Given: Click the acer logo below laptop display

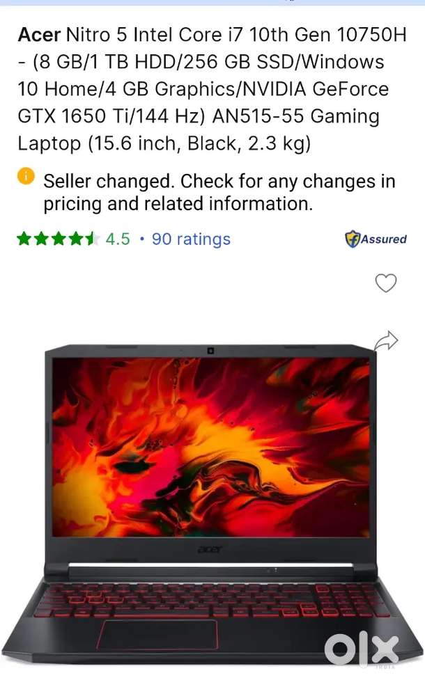Looking at the screenshot, I should pyautogui.click(x=210, y=549).
